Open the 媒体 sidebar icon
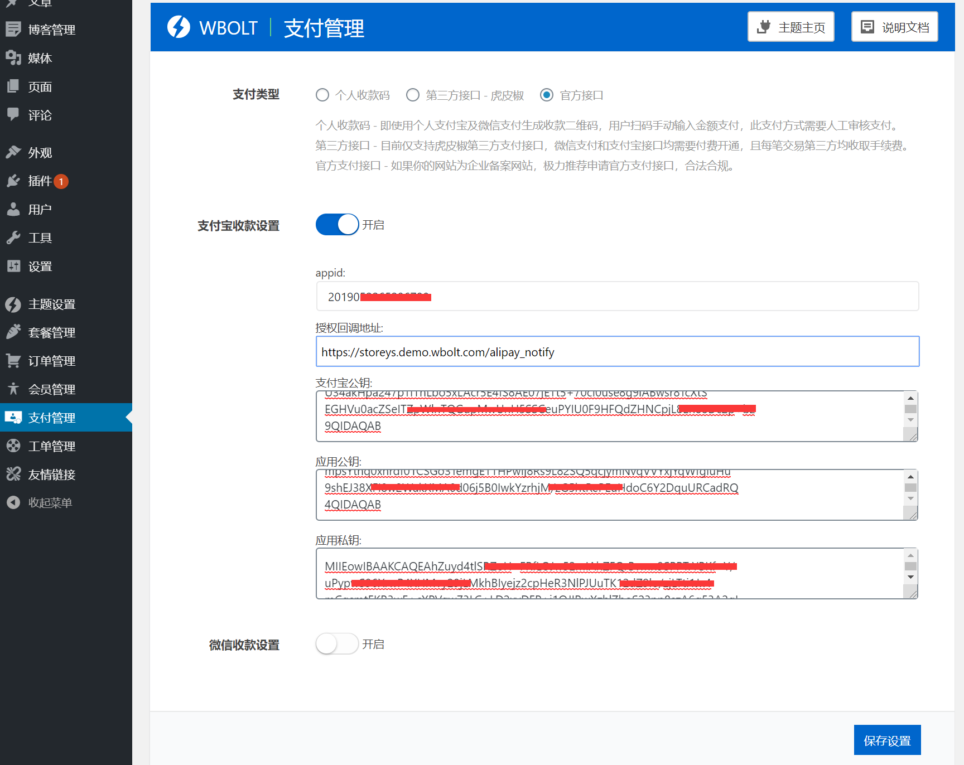 point(14,58)
